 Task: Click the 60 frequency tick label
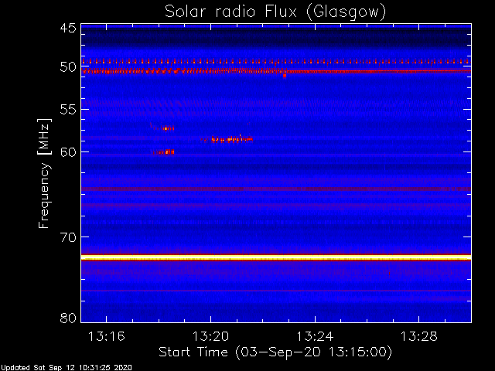point(68,151)
